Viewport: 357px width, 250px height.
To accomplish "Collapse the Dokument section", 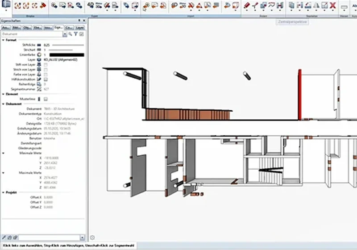I will pos(3,104).
